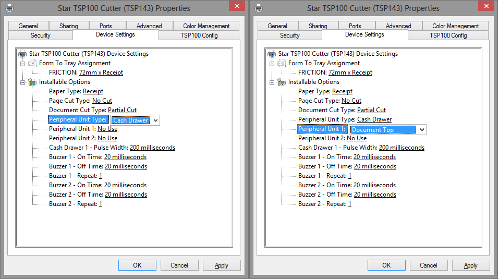Click Paper Type Receipt value, left window
Viewport: 499px width, 279px height.
pos(93,91)
